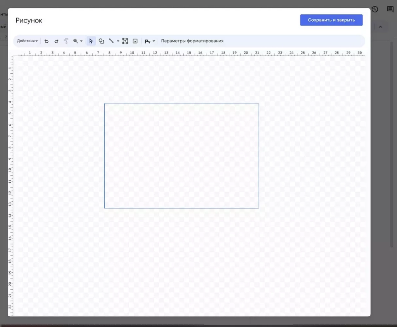This screenshot has height=327, width=397.
Task: Click the Redo arrow icon
Action: point(56,41)
